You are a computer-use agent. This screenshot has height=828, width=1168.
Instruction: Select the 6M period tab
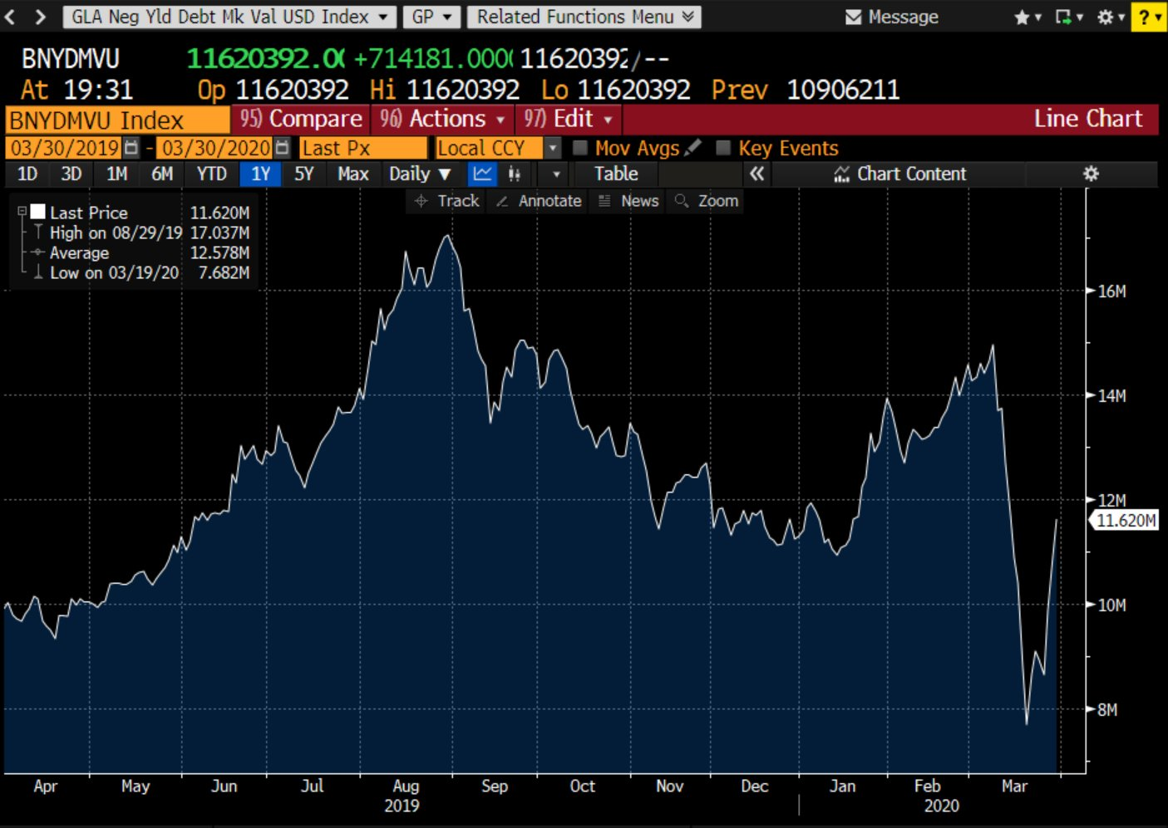tap(163, 174)
